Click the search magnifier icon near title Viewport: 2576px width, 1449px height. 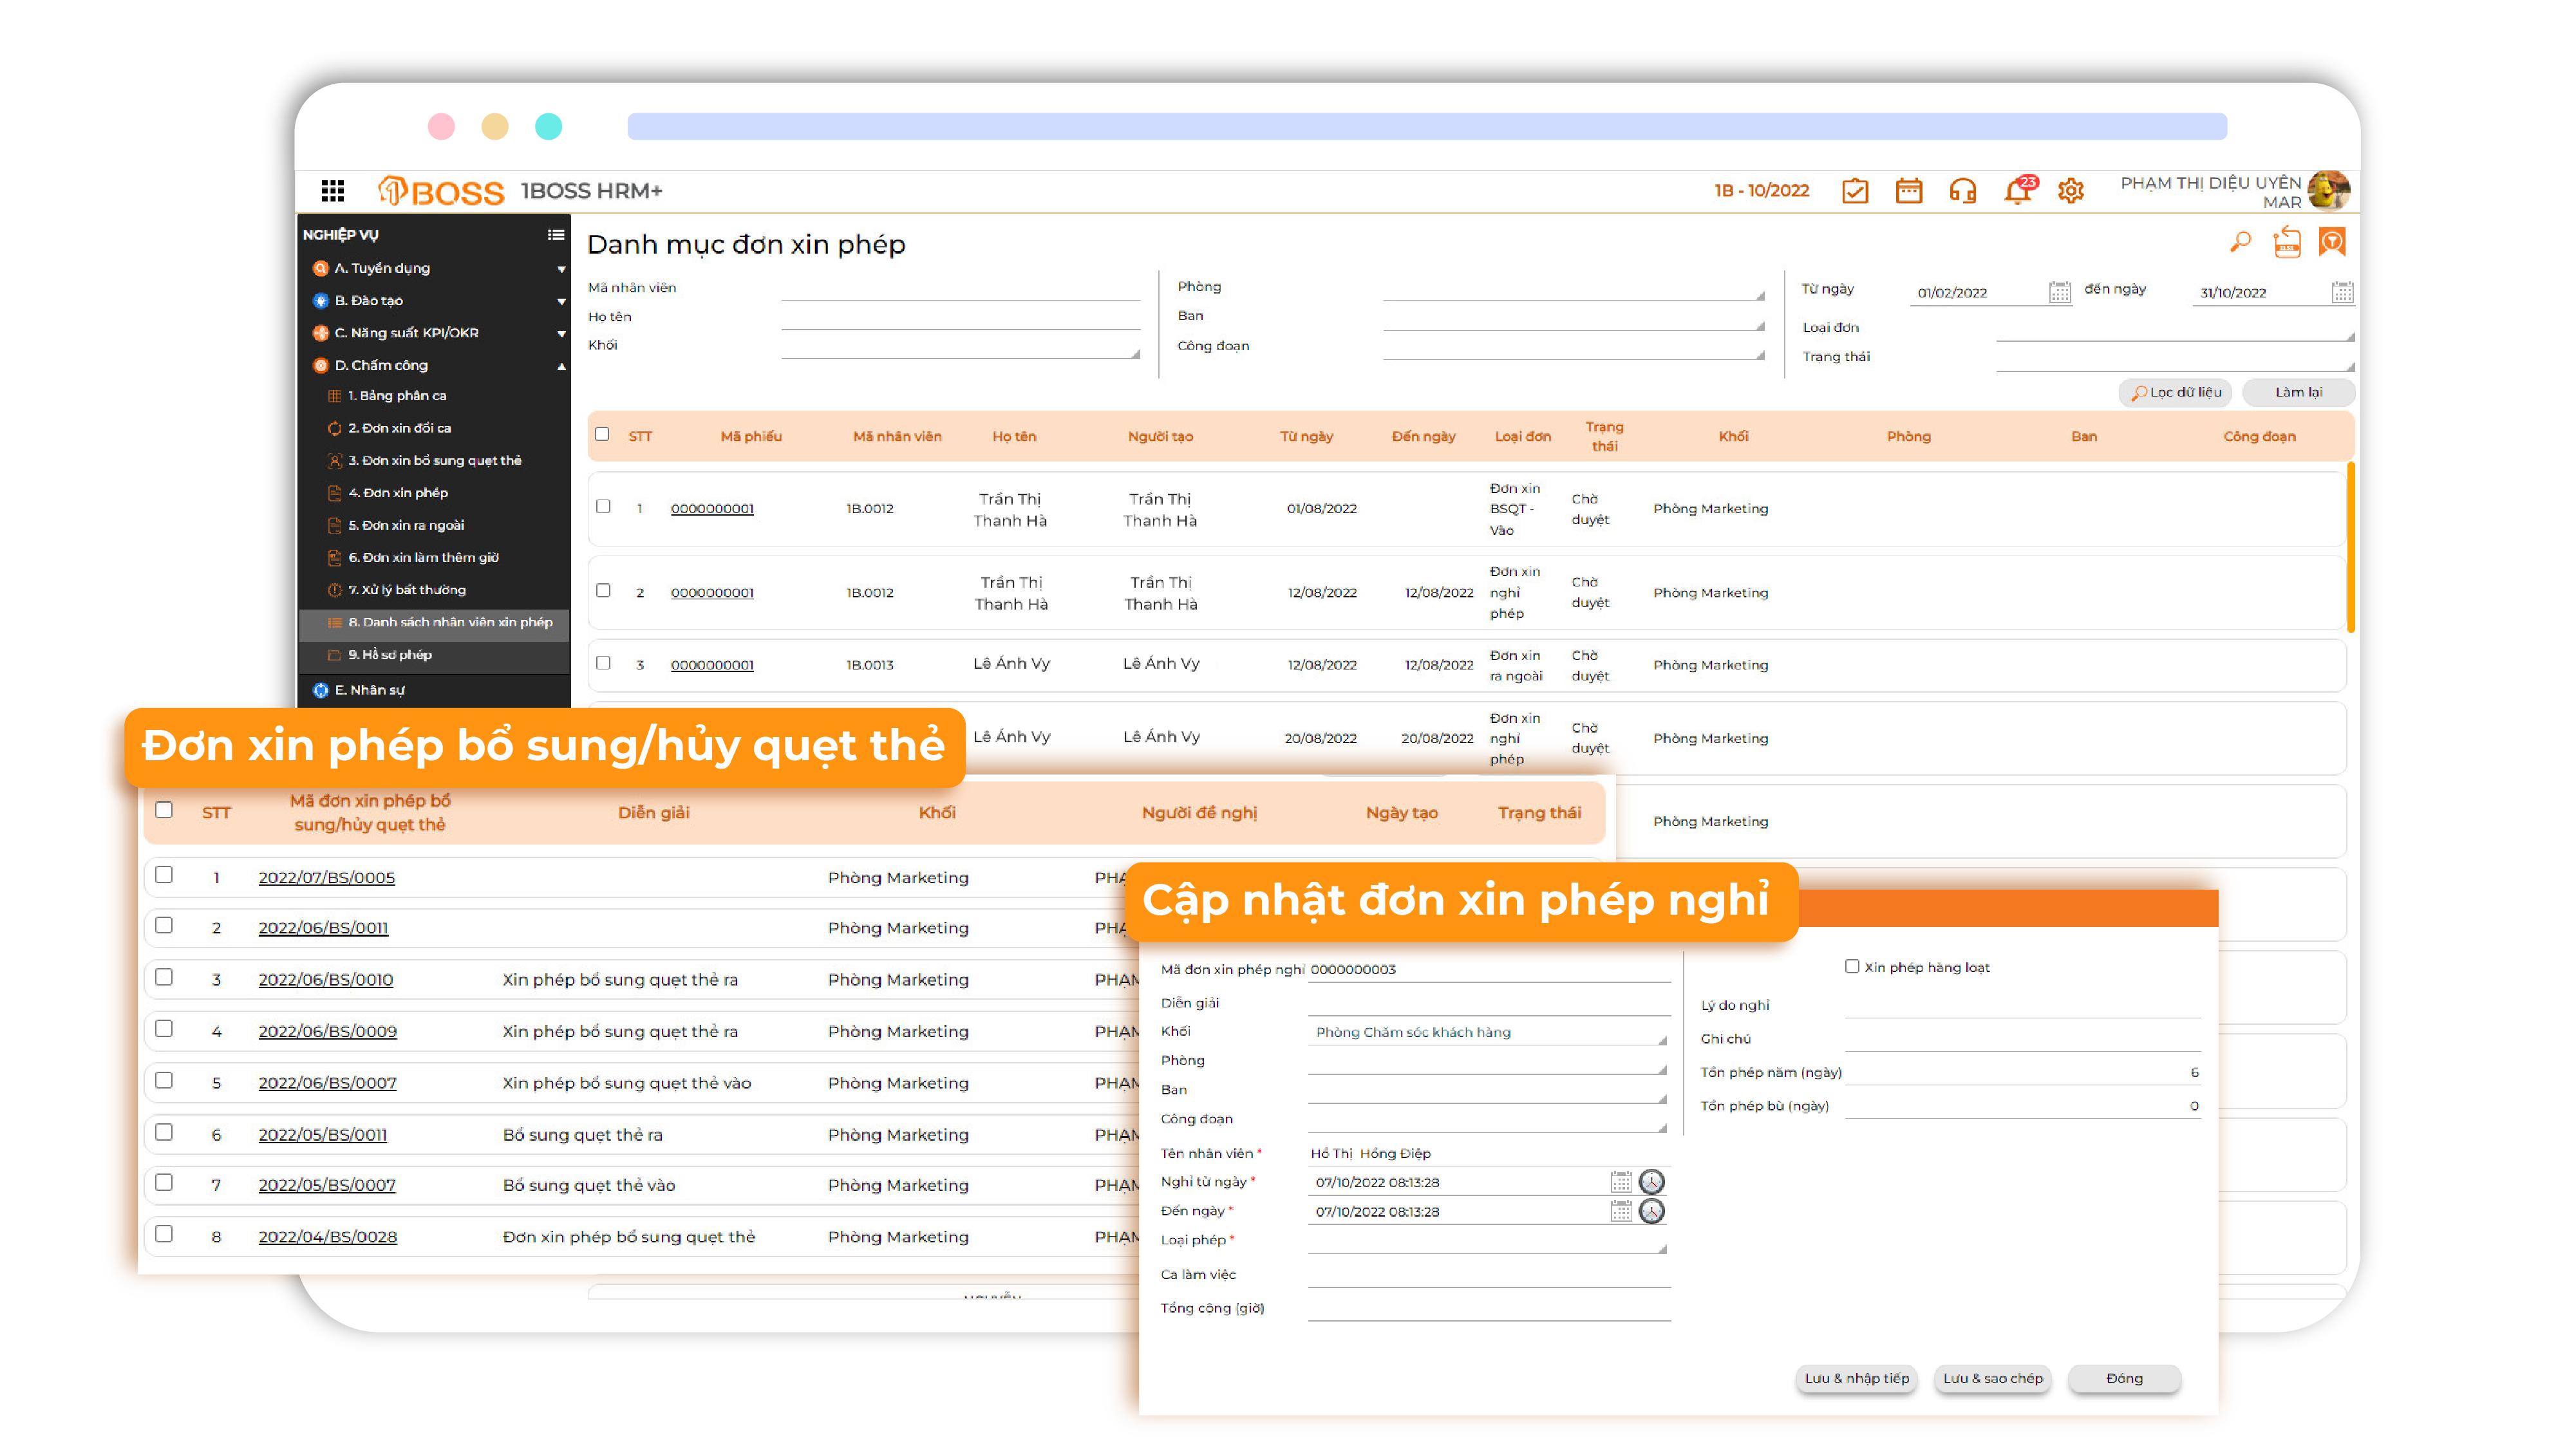2240,242
